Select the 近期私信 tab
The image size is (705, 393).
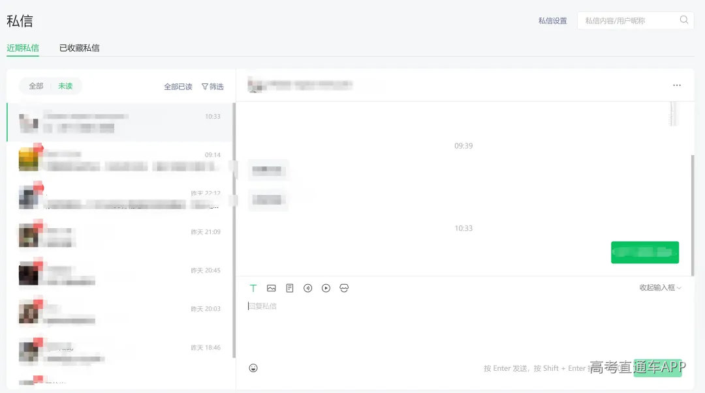tap(23, 48)
